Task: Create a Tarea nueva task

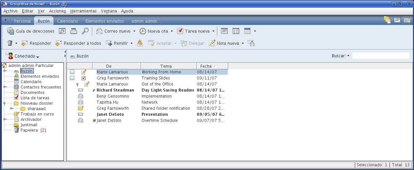Action: [194, 31]
